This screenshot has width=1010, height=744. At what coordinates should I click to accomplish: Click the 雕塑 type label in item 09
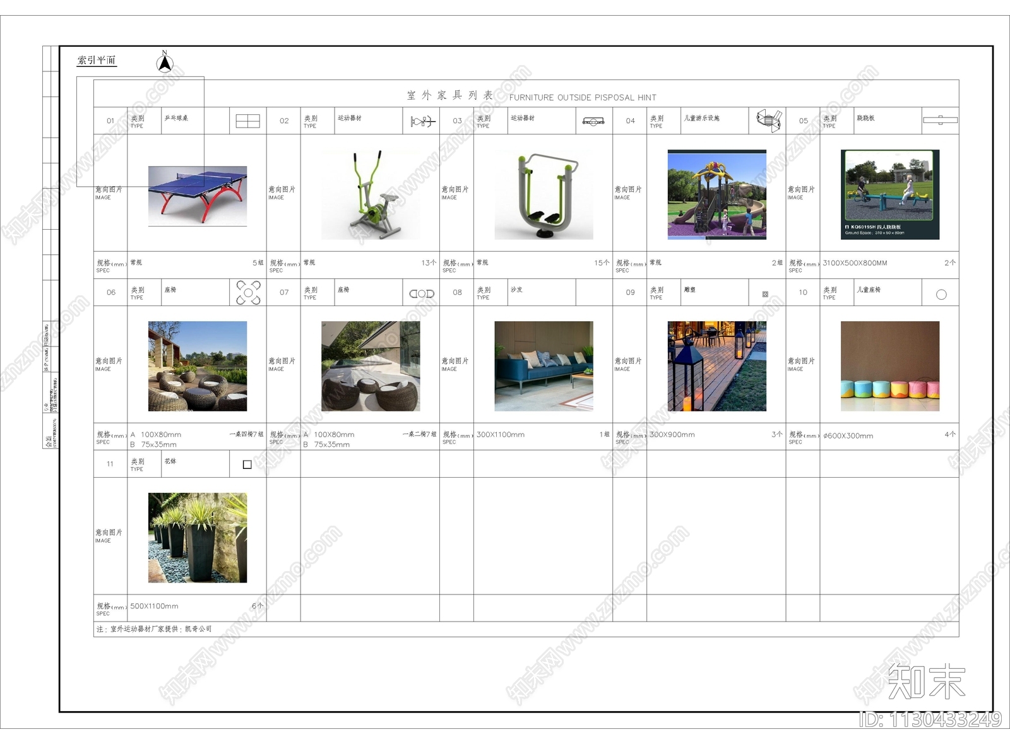coord(689,290)
